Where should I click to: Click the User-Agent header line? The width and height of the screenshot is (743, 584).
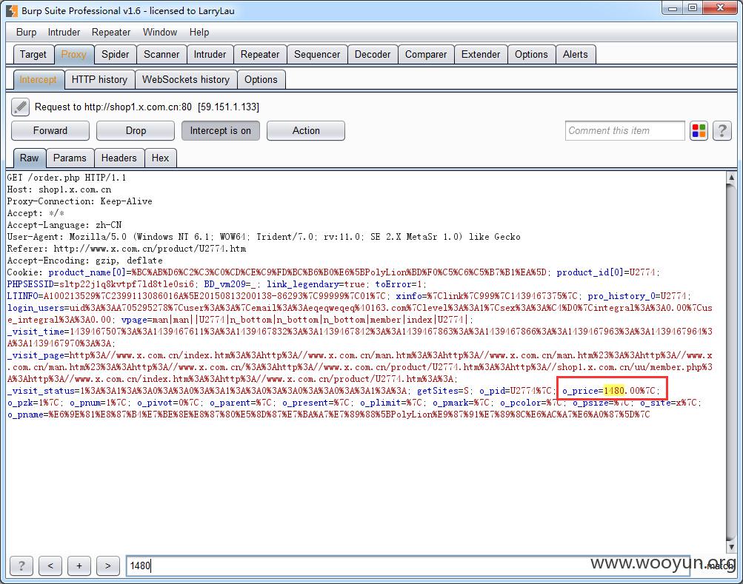point(264,237)
